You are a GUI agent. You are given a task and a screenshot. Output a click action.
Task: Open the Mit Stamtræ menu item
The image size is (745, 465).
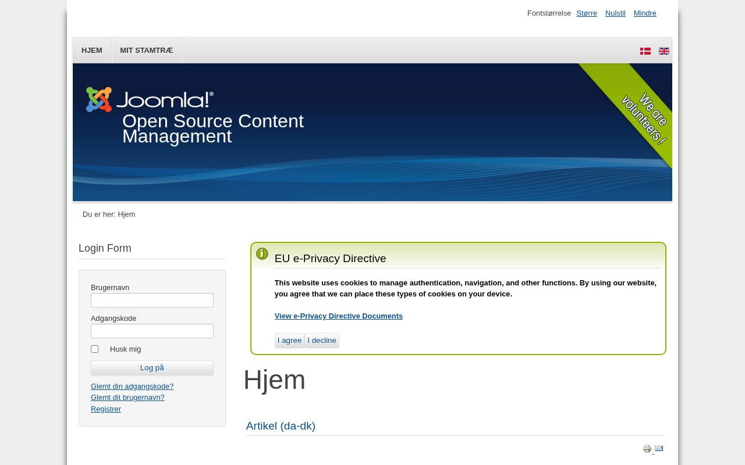(x=147, y=51)
